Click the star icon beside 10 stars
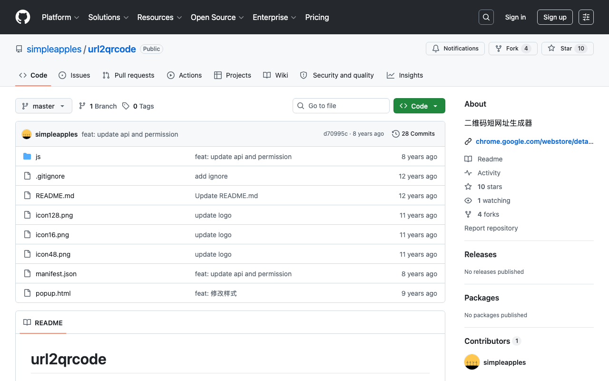Image resolution: width=609 pixels, height=381 pixels. (468, 187)
